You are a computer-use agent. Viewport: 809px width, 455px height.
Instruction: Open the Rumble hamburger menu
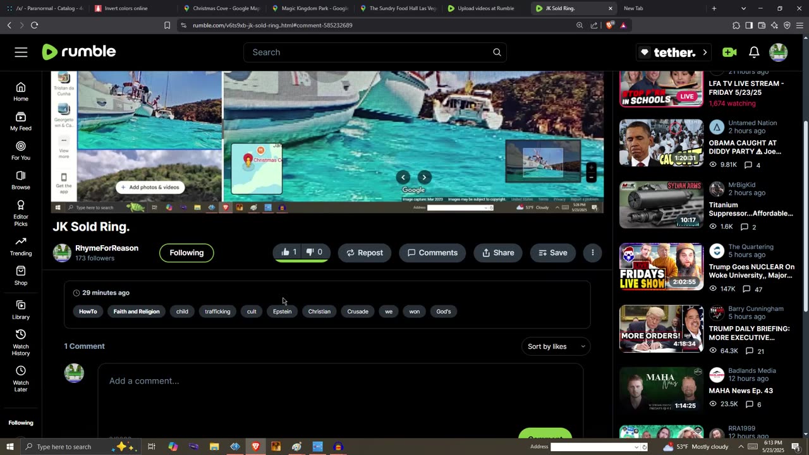click(21, 52)
